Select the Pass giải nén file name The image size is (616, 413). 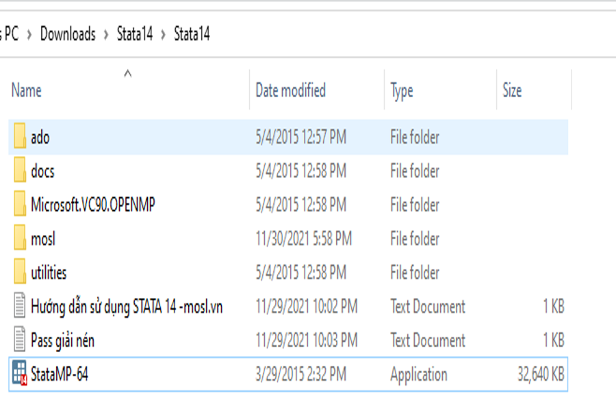[62, 340]
